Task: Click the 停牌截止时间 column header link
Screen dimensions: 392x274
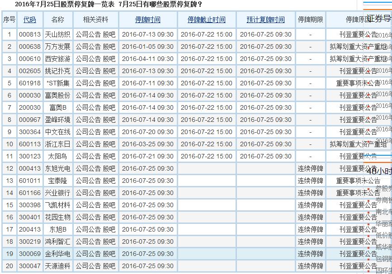Action: (206, 20)
